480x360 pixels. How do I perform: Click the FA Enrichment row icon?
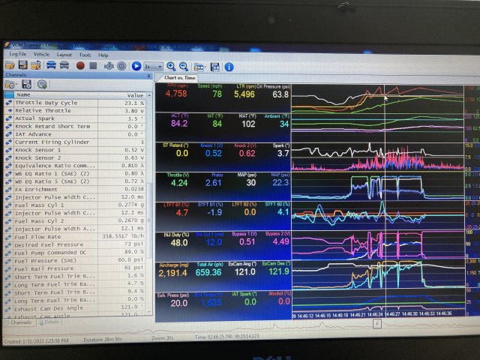(8, 190)
